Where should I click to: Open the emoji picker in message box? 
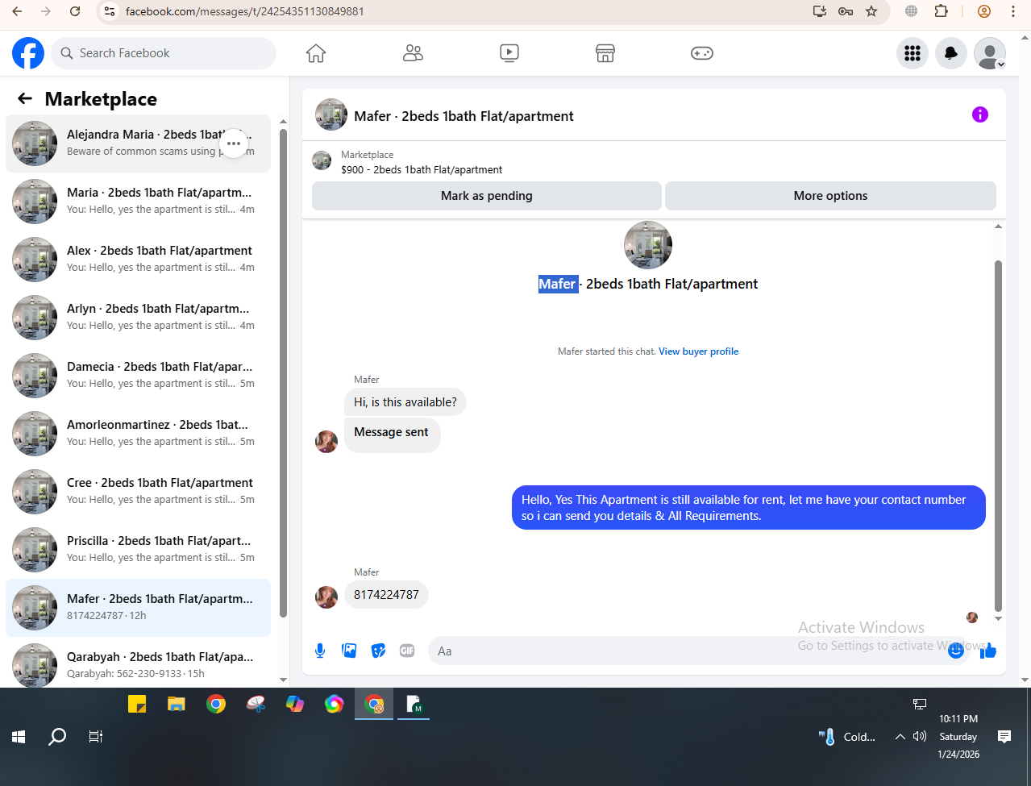[x=956, y=651]
